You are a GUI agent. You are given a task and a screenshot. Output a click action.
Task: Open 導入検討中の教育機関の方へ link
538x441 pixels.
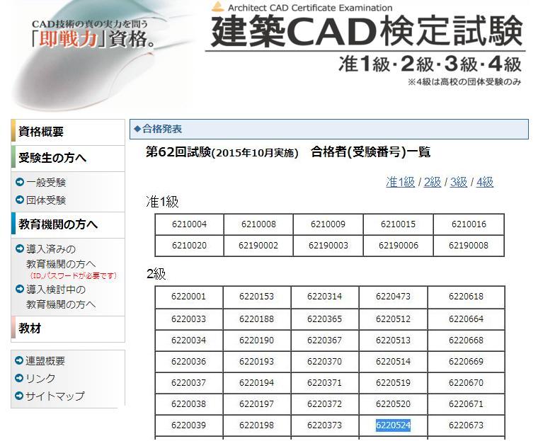[61, 297]
